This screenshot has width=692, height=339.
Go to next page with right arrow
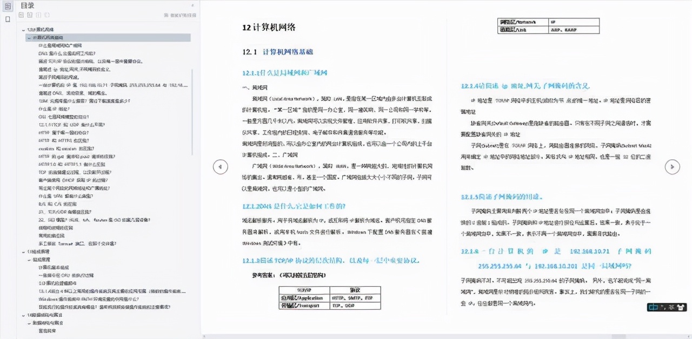tap(672, 167)
